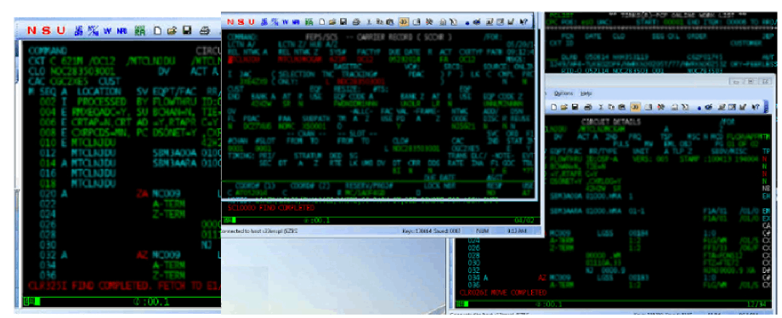The width and height of the screenshot is (782, 318).
Task: Maximize the Circuit Details window
Action: [751, 82]
